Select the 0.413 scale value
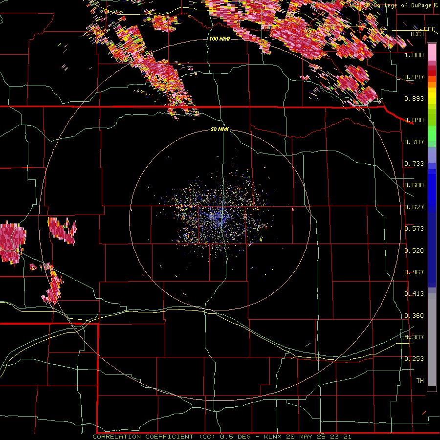This screenshot has height=440, width=440. 414,294
